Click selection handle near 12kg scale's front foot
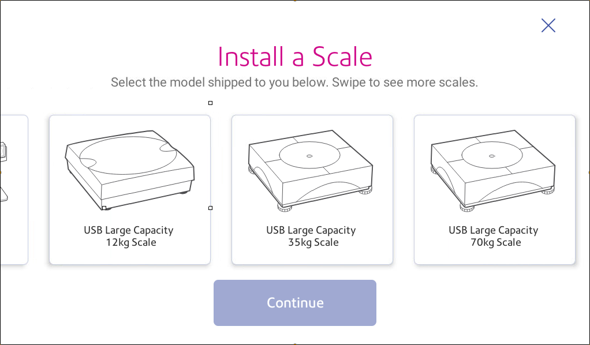 (104, 208)
